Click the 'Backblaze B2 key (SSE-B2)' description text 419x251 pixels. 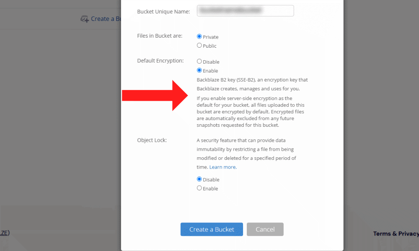[252, 84]
